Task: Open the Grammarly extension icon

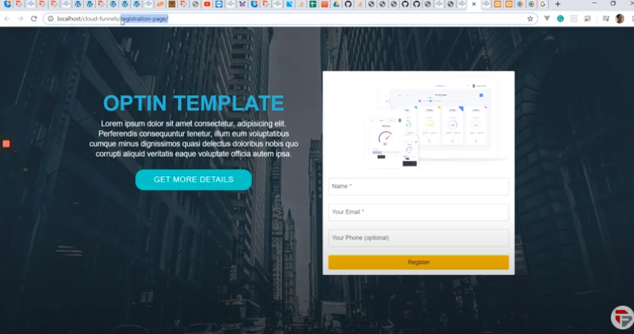Action: click(x=560, y=19)
